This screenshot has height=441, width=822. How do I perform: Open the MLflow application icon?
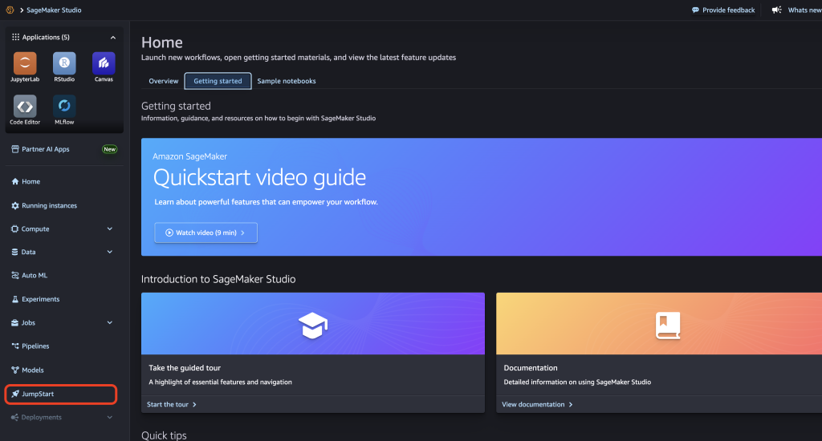[64, 107]
